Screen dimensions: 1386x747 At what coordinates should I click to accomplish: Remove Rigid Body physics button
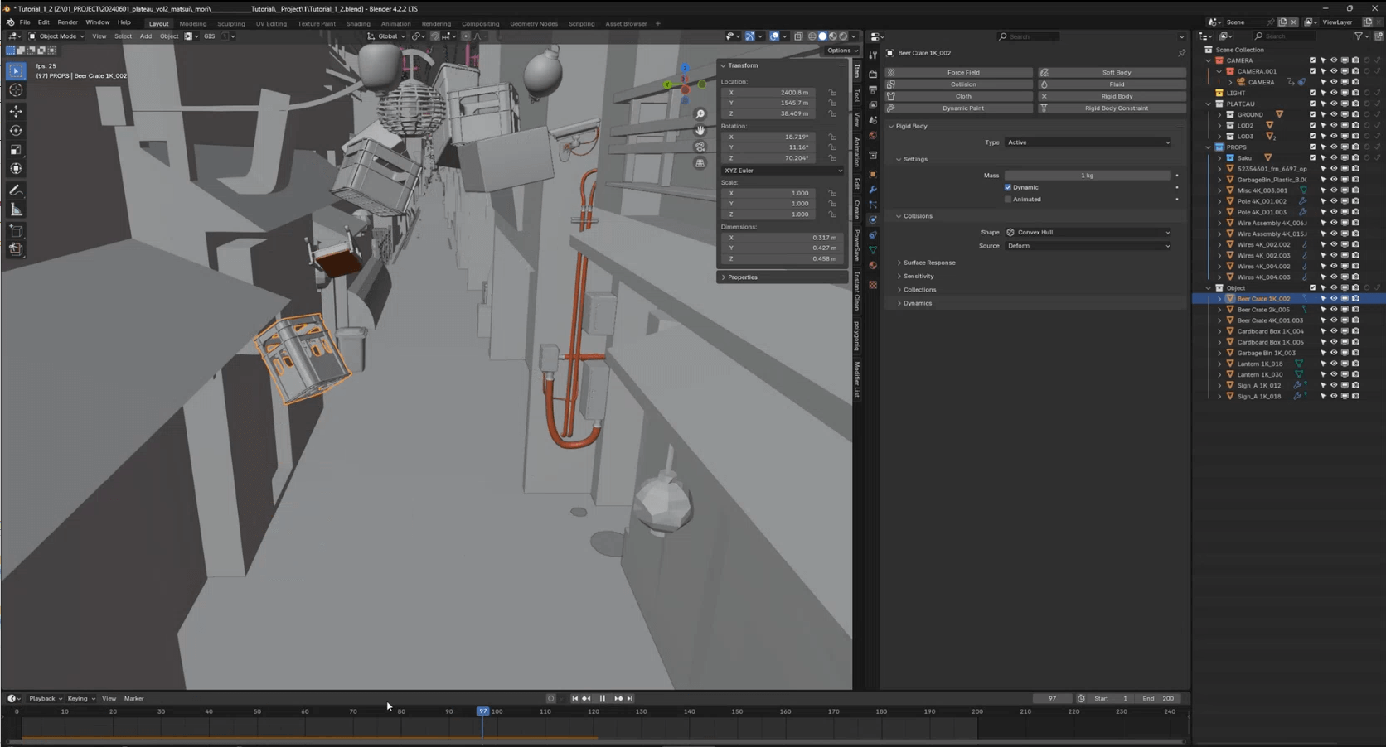tap(1112, 97)
